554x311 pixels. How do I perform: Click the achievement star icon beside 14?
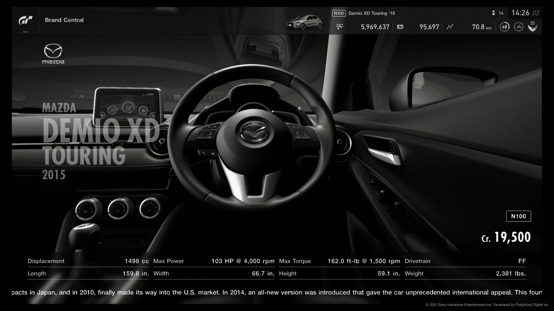click(493, 13)
